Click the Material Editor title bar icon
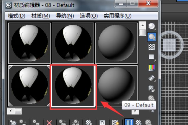188x125 pixels. point(8,5)
